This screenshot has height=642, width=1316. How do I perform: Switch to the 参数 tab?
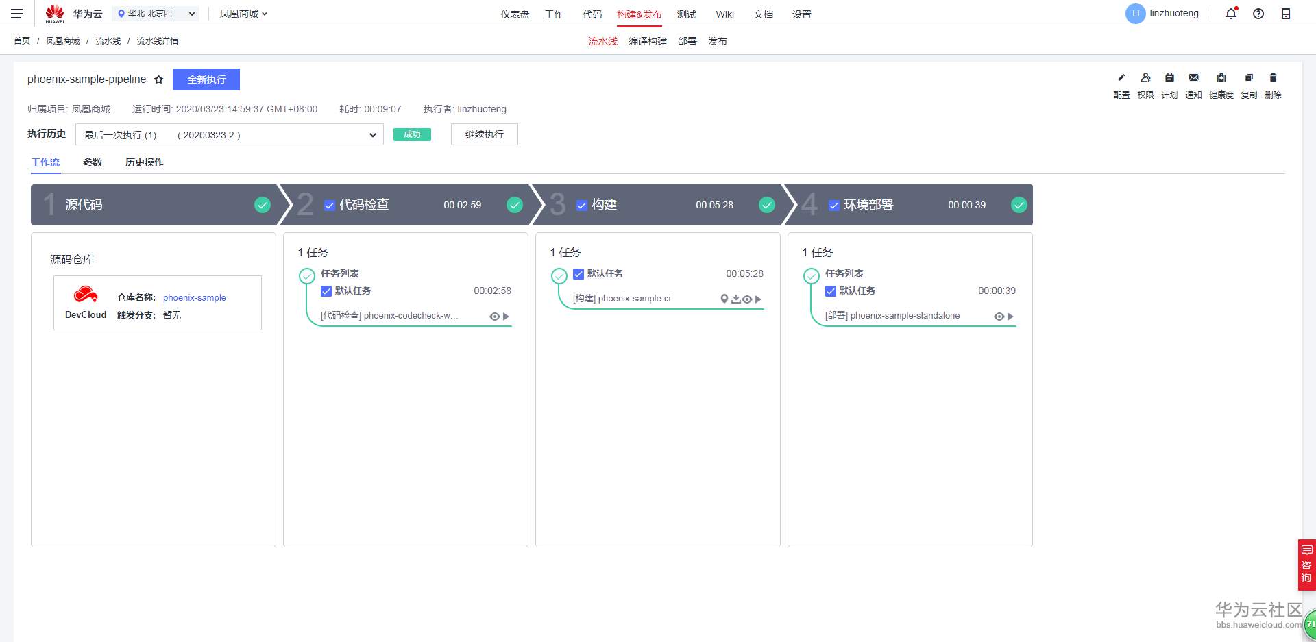click(93, 162)
